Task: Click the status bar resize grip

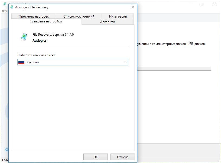Action: click(x=219, y=161)
